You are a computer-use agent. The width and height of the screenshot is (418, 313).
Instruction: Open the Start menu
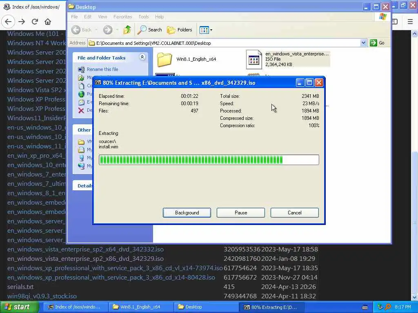[x=20, y=307]
